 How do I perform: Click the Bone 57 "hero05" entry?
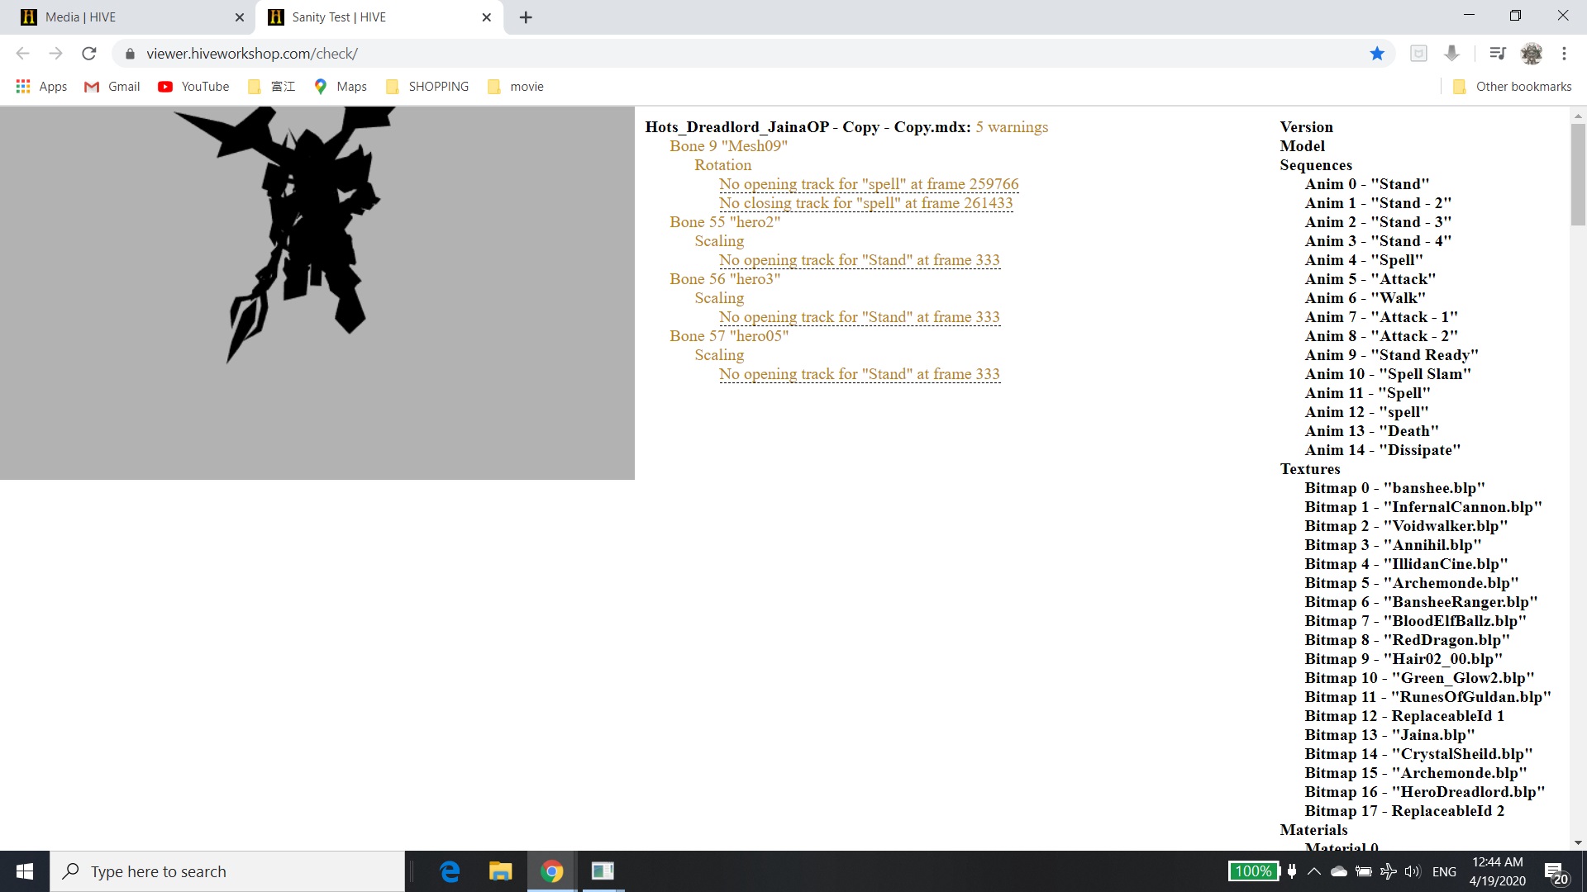tap(729, 336)
